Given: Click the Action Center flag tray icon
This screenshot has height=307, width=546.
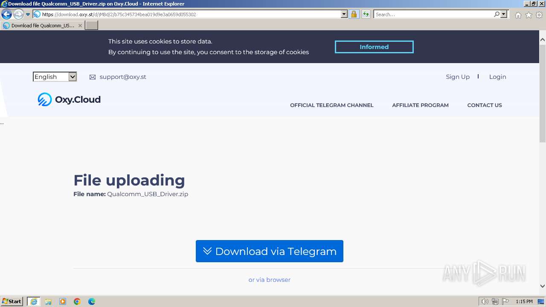Looking at the screenshot, I should click(505, 301).
